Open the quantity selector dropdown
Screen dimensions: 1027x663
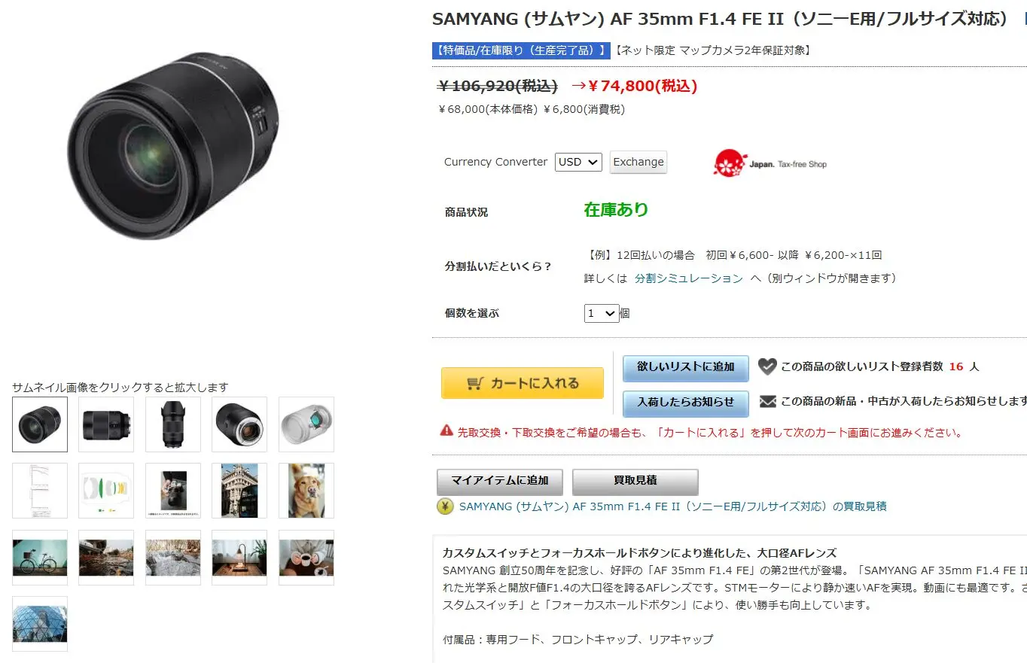[x=602, y=313]
